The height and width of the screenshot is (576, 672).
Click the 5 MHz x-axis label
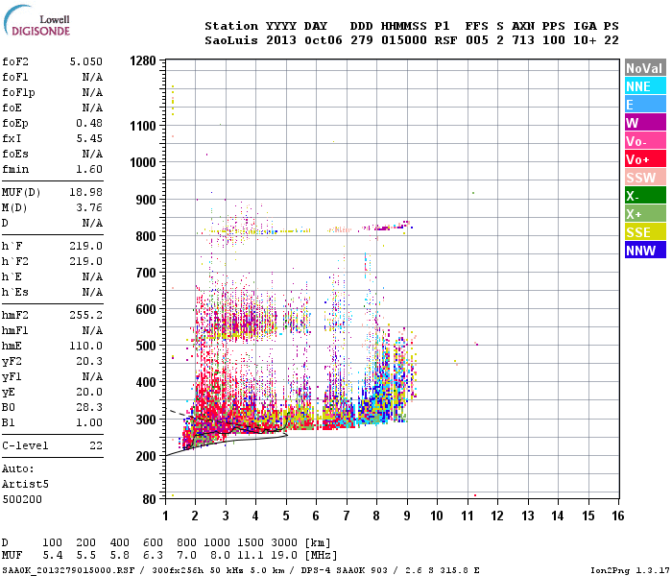tap(286, 516)
